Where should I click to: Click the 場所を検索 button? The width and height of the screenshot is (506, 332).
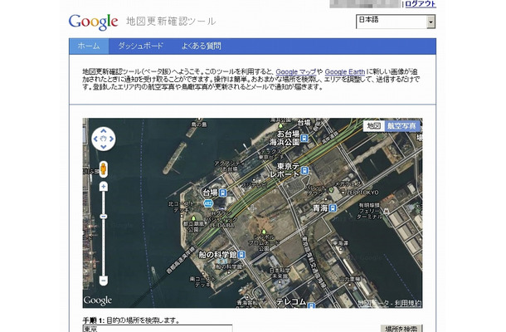401,329
